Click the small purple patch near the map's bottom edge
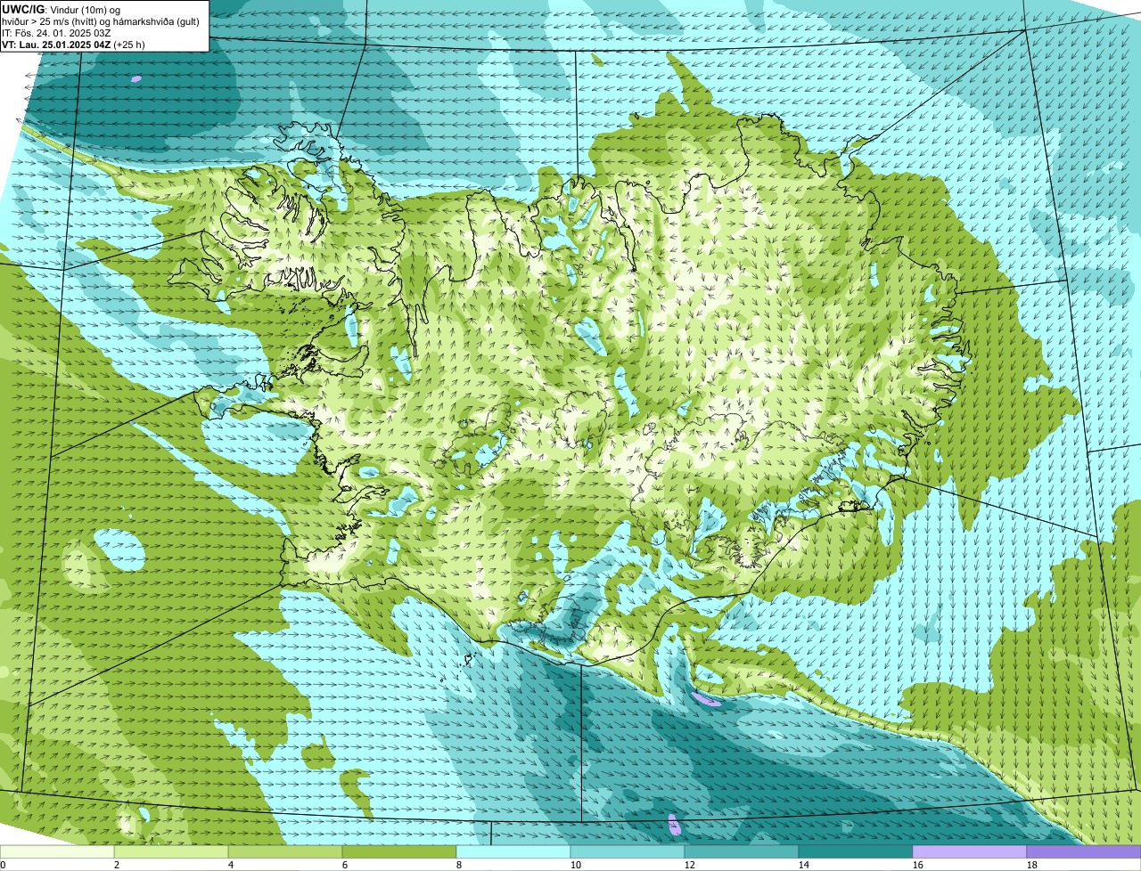Viewport: 1141px width, 871px height. 674,825
